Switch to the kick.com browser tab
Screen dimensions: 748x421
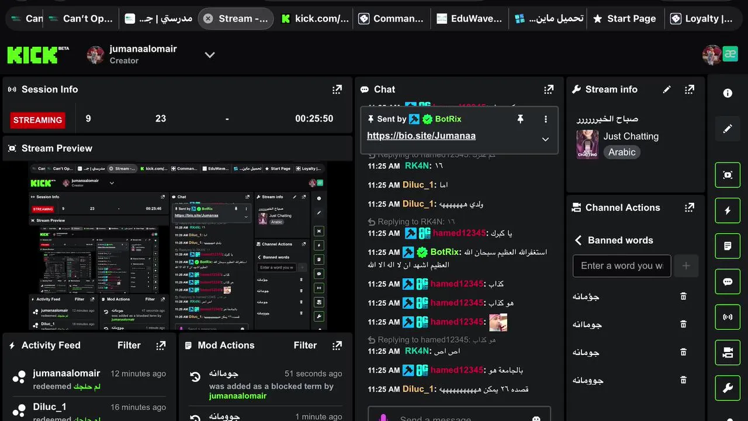tap(315, 19)
